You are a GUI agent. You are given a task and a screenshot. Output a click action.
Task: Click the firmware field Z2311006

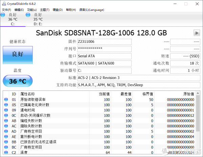click(x=104, y=42)
